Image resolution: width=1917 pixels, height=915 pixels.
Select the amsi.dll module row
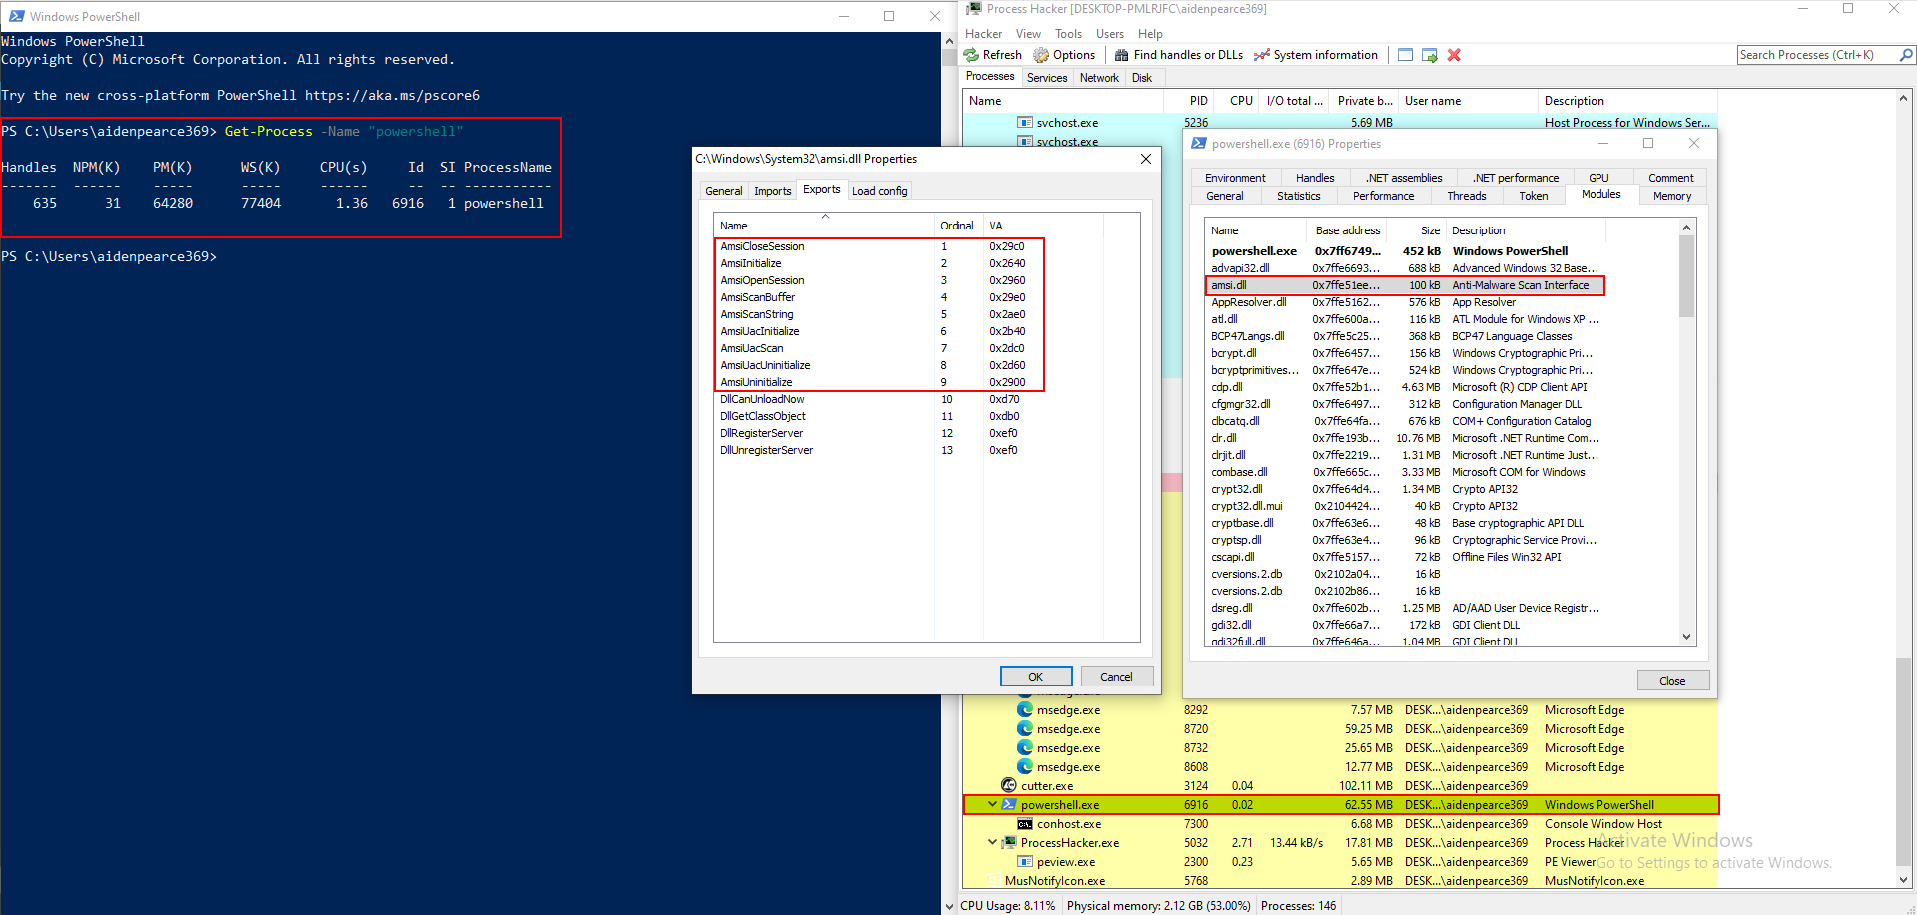click(1405, 285)
